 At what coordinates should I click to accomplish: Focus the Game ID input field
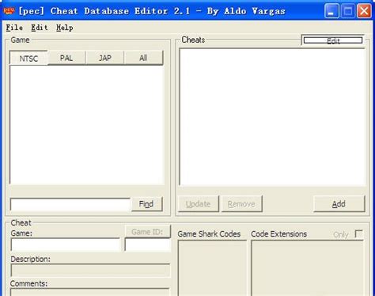148,245
